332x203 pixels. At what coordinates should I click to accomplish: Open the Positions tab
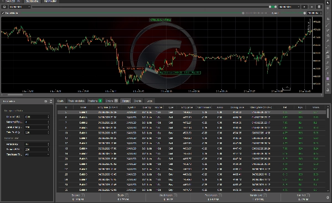(95, 101)
